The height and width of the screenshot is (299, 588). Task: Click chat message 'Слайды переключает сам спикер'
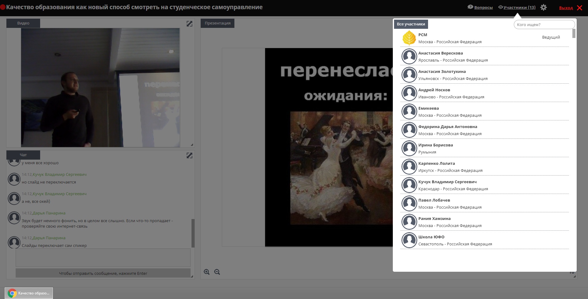(54, 245)
